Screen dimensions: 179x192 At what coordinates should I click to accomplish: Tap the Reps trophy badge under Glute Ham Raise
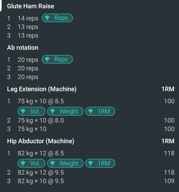[57, 18]
